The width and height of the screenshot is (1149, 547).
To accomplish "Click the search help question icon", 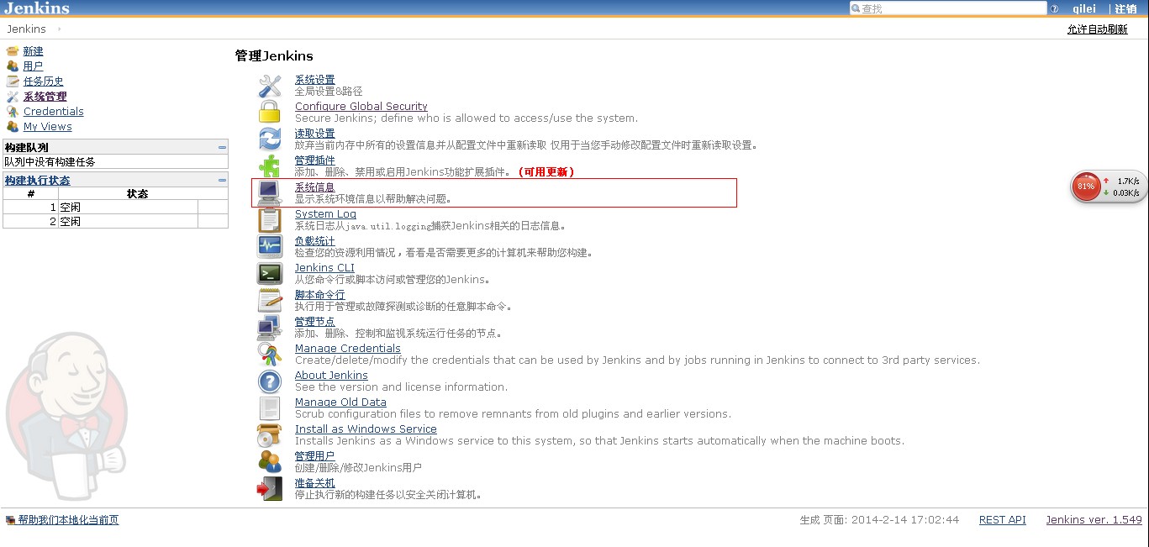I will click(x=1054, y=8).
